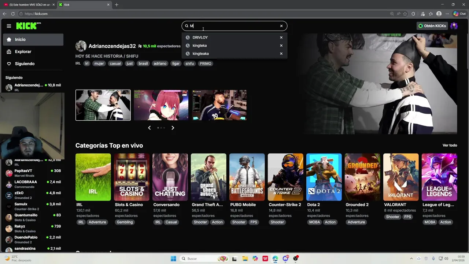Open Quantumsillo channel in sidebar

coord(33,217)
